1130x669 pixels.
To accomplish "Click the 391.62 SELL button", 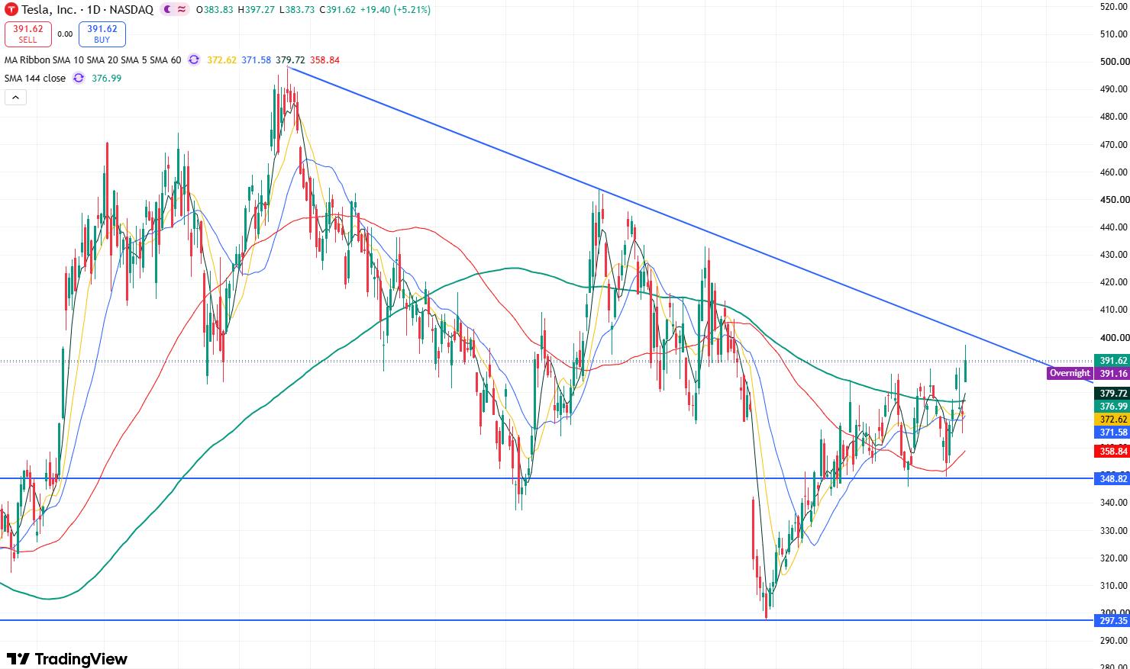I will (x=28, y=34).
